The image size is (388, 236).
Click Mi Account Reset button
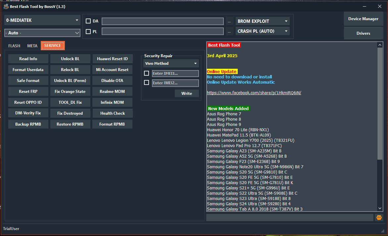pyautogui.click(x=112, y=70)
